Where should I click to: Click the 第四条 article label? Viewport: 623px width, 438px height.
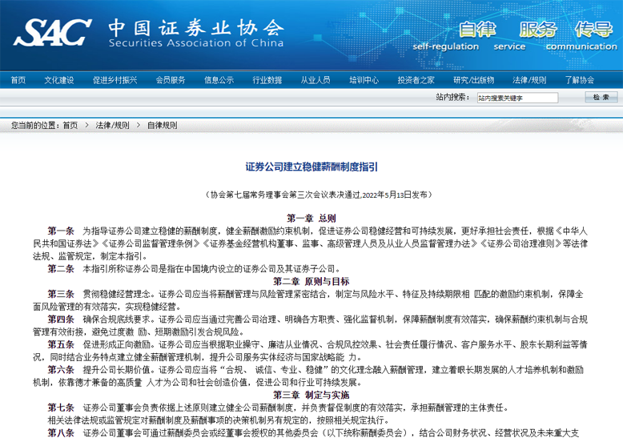[x=61, y=319]
